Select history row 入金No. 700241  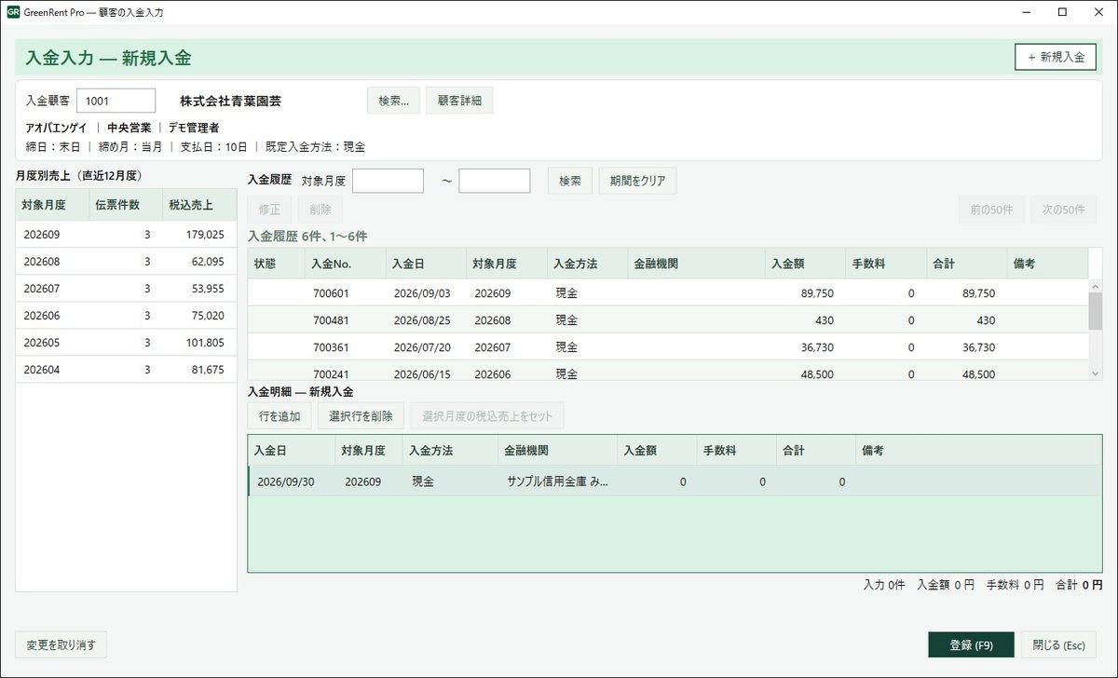pos(667,371)
